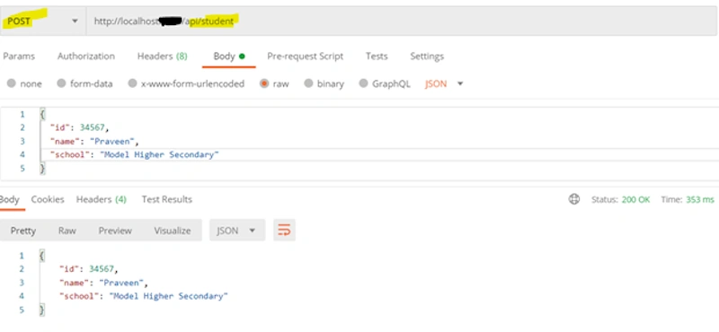Open the Settings tab
The image size is (719, 332).
pyautogui.click(x=427, y=57)
